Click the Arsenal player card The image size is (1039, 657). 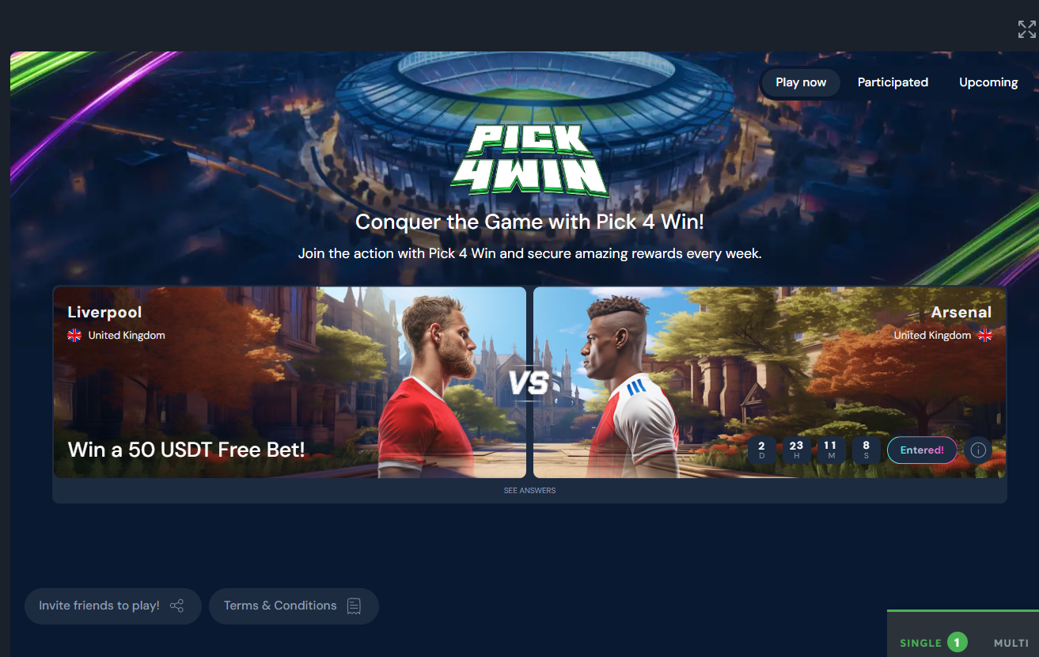tap(770, 382)
